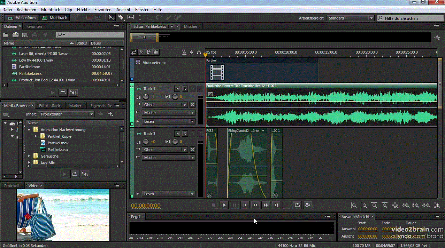This screenshot has height=248, width=445.
Task: Switch to the Protokoll tab
Action: pos(12,186)
